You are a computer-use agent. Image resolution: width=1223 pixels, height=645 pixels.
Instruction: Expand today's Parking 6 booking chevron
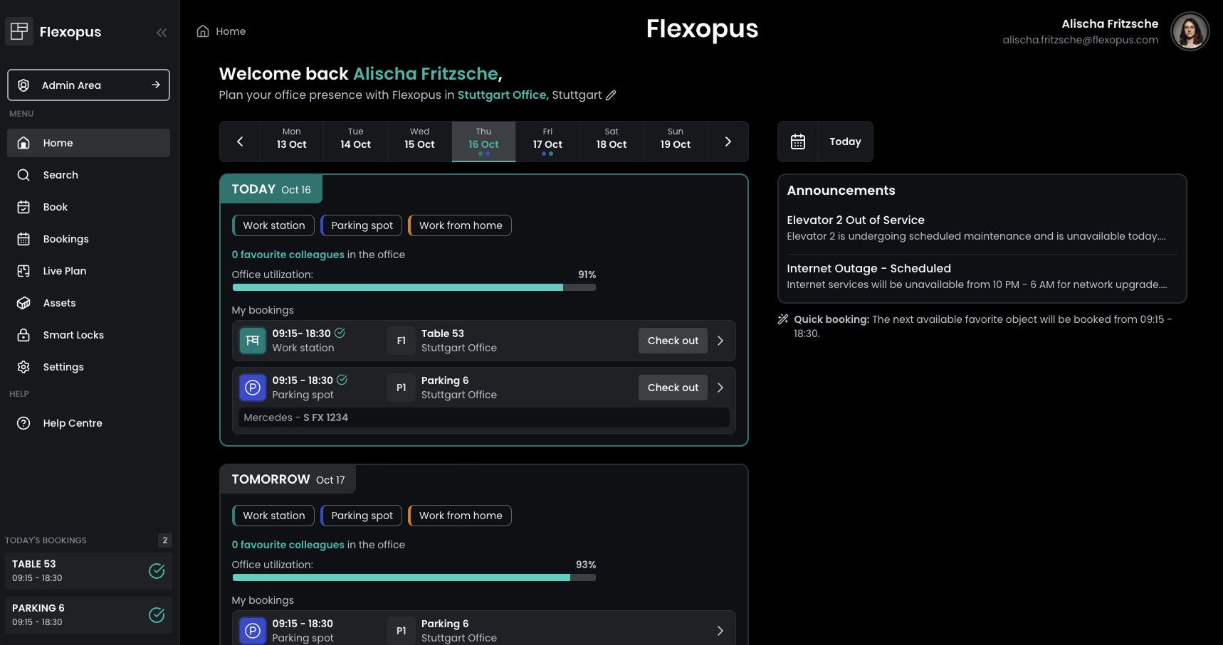pos(720,388)
